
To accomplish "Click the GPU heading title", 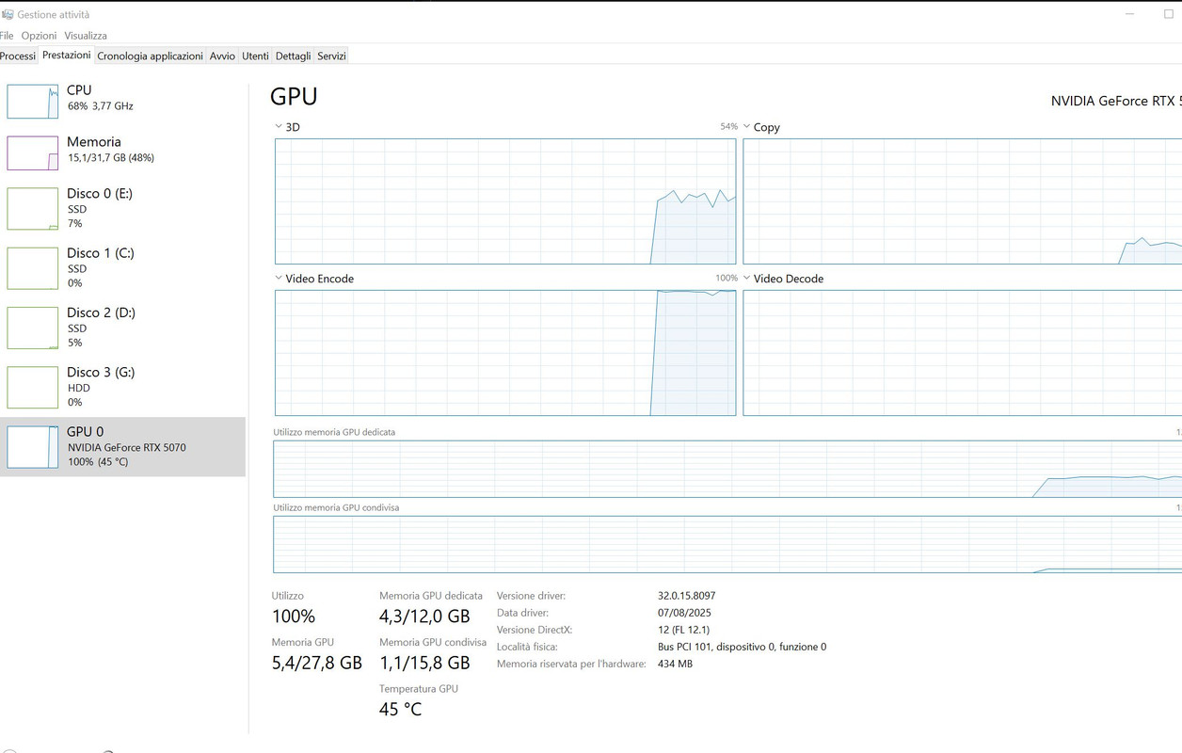I will pyautogui.click(x=294, y=96).
